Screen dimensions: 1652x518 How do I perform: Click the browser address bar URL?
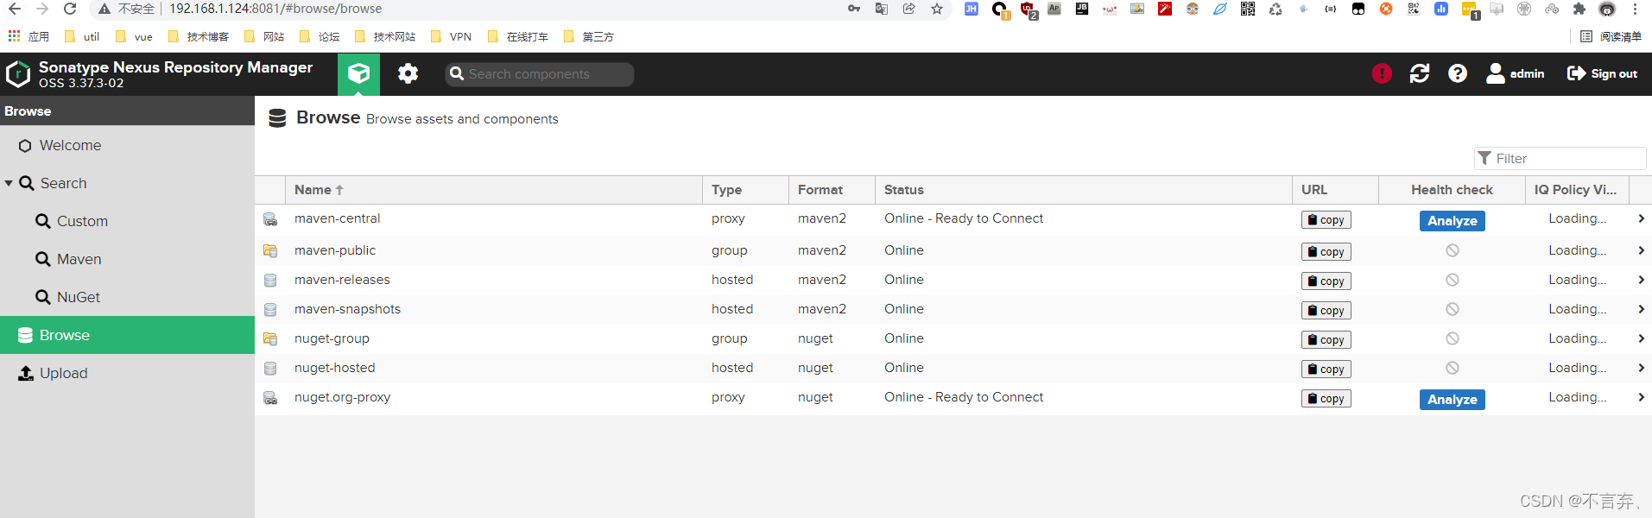point(275,9)
